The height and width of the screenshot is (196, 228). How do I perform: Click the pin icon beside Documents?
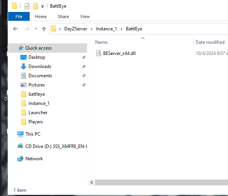(x=84, y=76)
